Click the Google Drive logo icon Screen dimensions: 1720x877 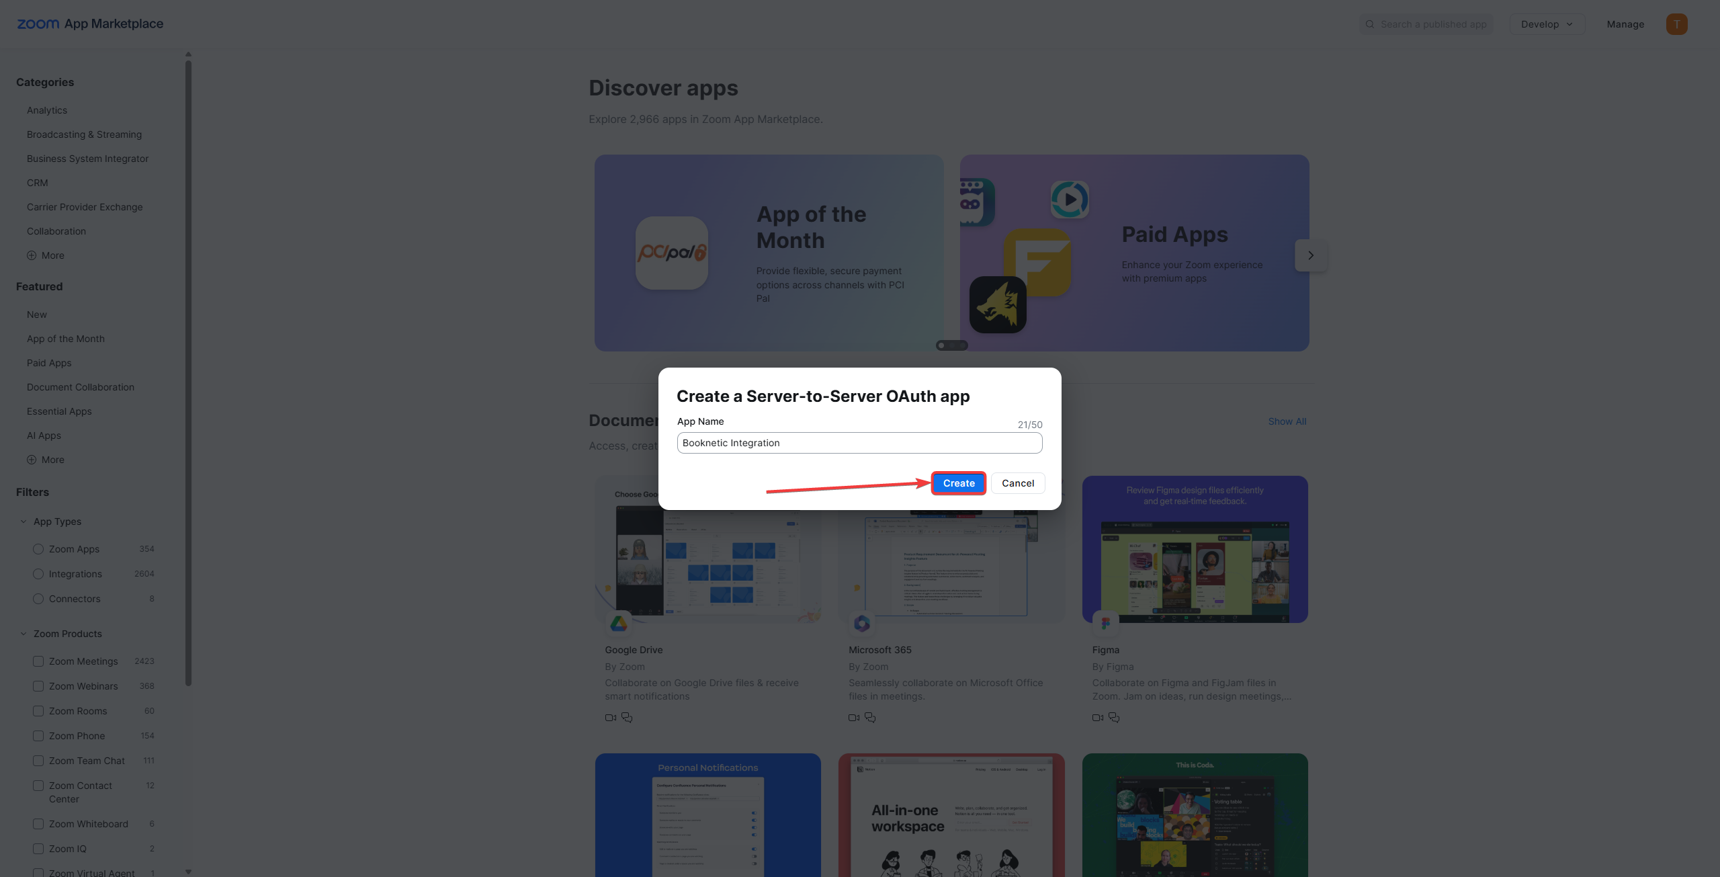pyautogui.click(x=619, y=624)
